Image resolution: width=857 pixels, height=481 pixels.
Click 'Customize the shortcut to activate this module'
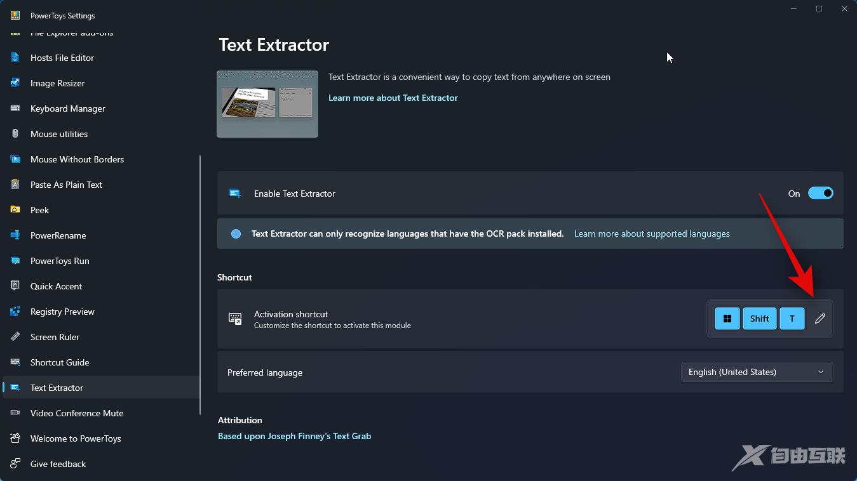(x=332, y=326)
